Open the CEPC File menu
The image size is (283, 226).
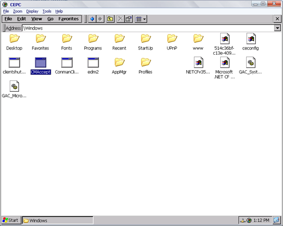point(6,11)
